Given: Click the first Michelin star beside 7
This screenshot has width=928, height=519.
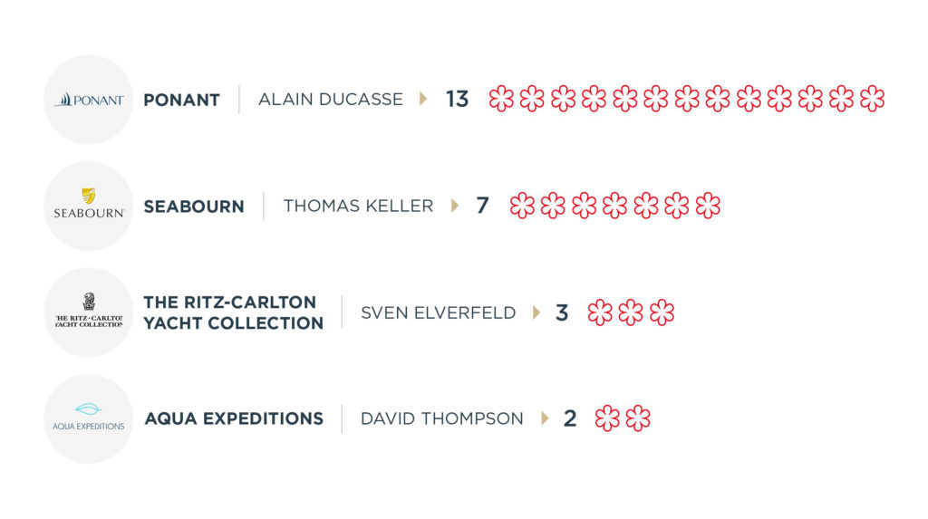Looking at the screenshot, I should tap(522, 206).
